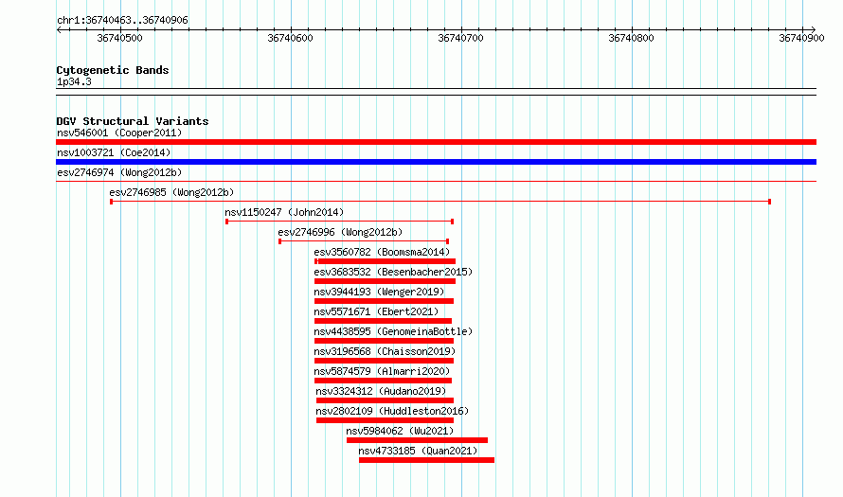Select the red bar under nsv5874579 (Almarri2020)
Viewport: 843px width, 497px height.
tap(383, 381)
